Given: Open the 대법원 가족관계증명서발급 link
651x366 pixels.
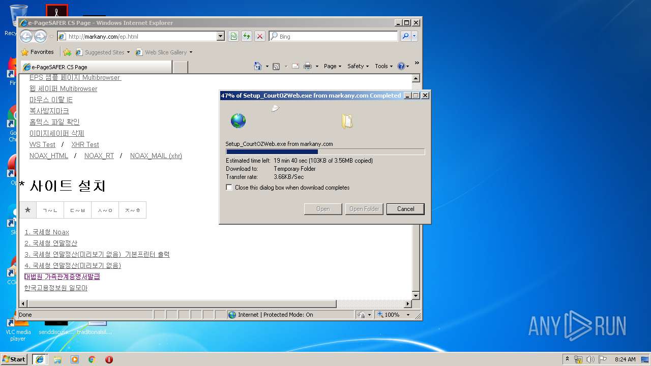Looking at the screenshot, I should 62,277.
